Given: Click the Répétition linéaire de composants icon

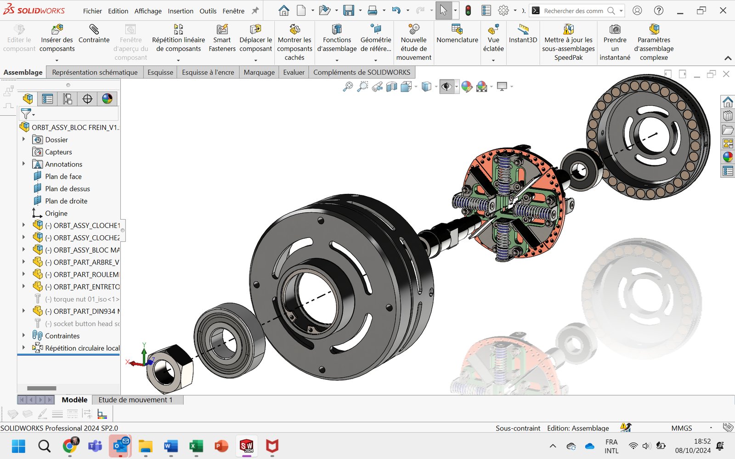Looking at the screenshot, I should click(178, 30).
